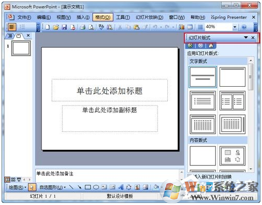The width and height of the screenshot is (262, 205).
Task: Open the task pane title dropdown arrow
Action: tap(246, 37)
